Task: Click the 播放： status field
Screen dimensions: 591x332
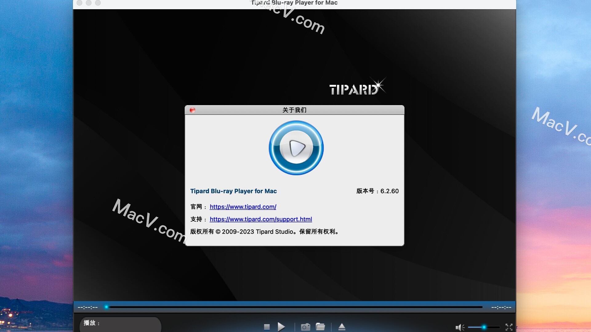Action: [x=120, y=324]
